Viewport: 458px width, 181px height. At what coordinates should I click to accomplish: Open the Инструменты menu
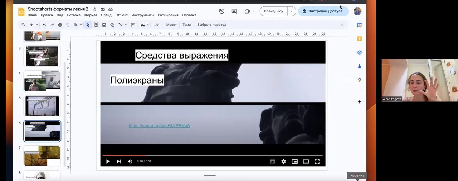[143, 15]
